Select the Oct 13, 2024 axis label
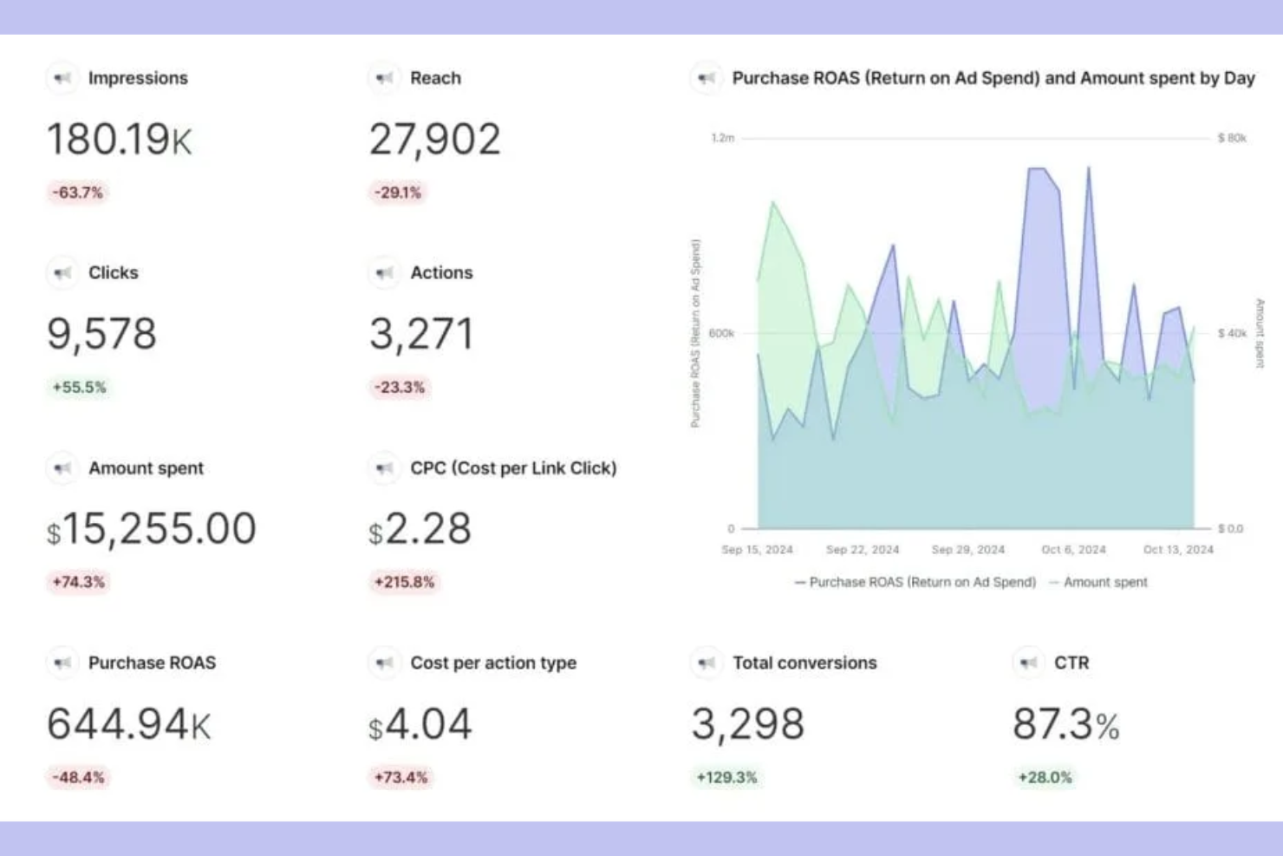Screen dimensions: 1283x856 click(1178, 550)
